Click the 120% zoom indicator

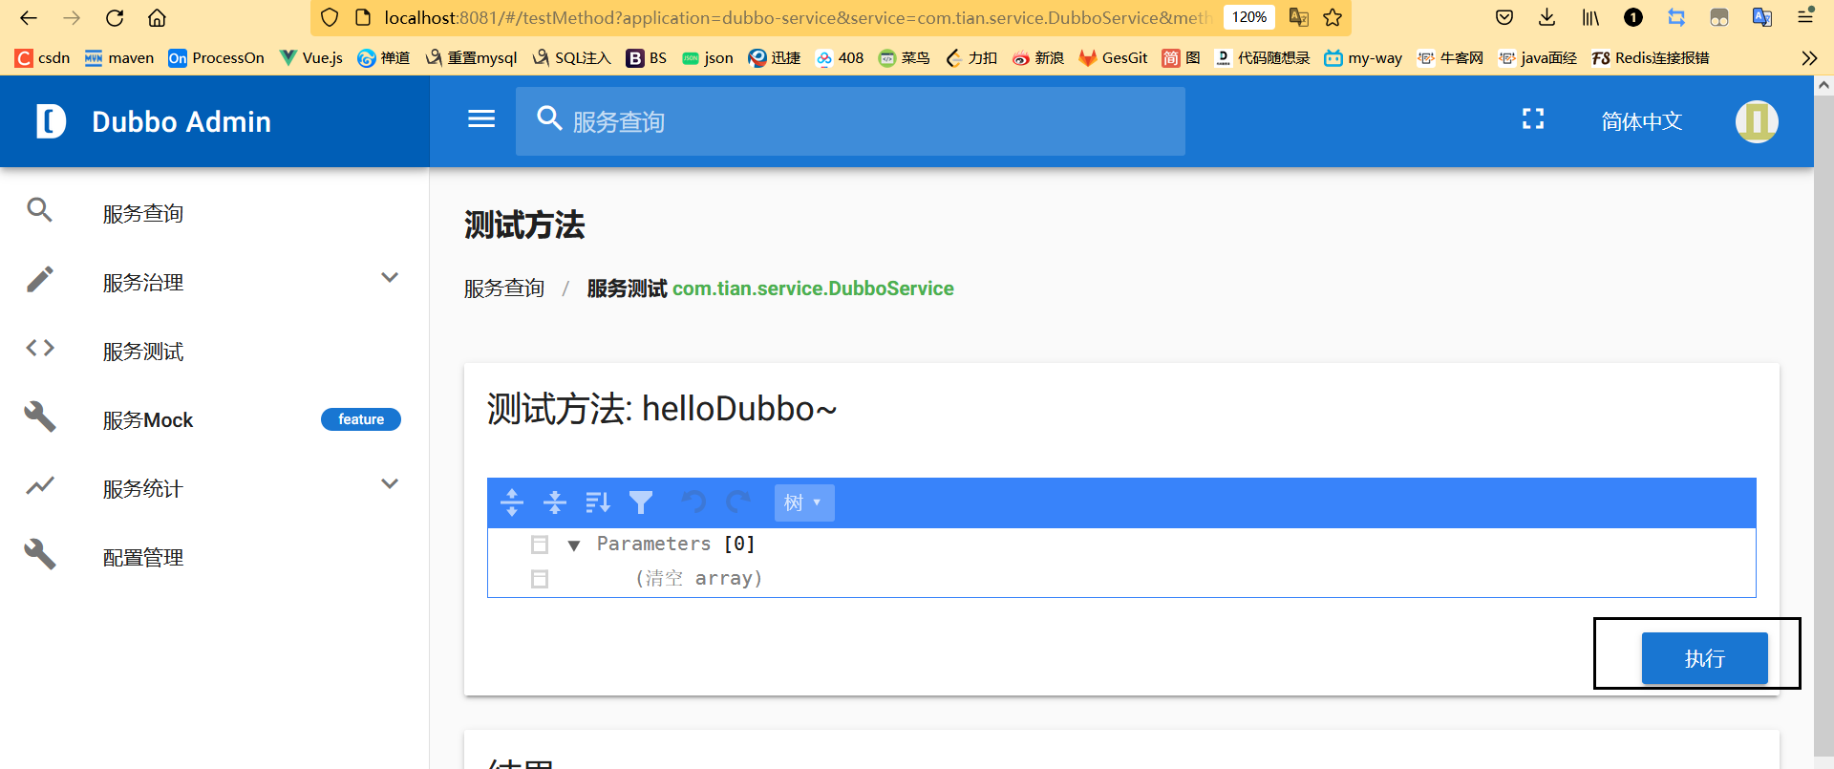coord(1249,17)
